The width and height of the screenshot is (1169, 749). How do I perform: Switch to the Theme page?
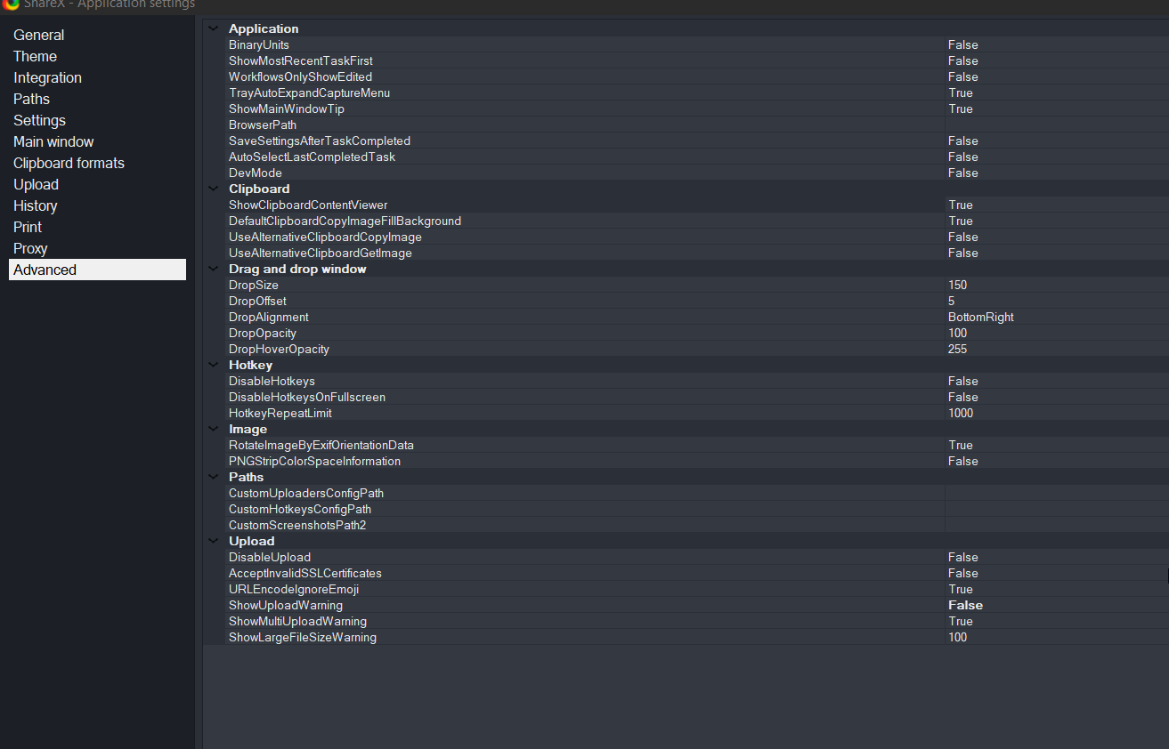36,57
